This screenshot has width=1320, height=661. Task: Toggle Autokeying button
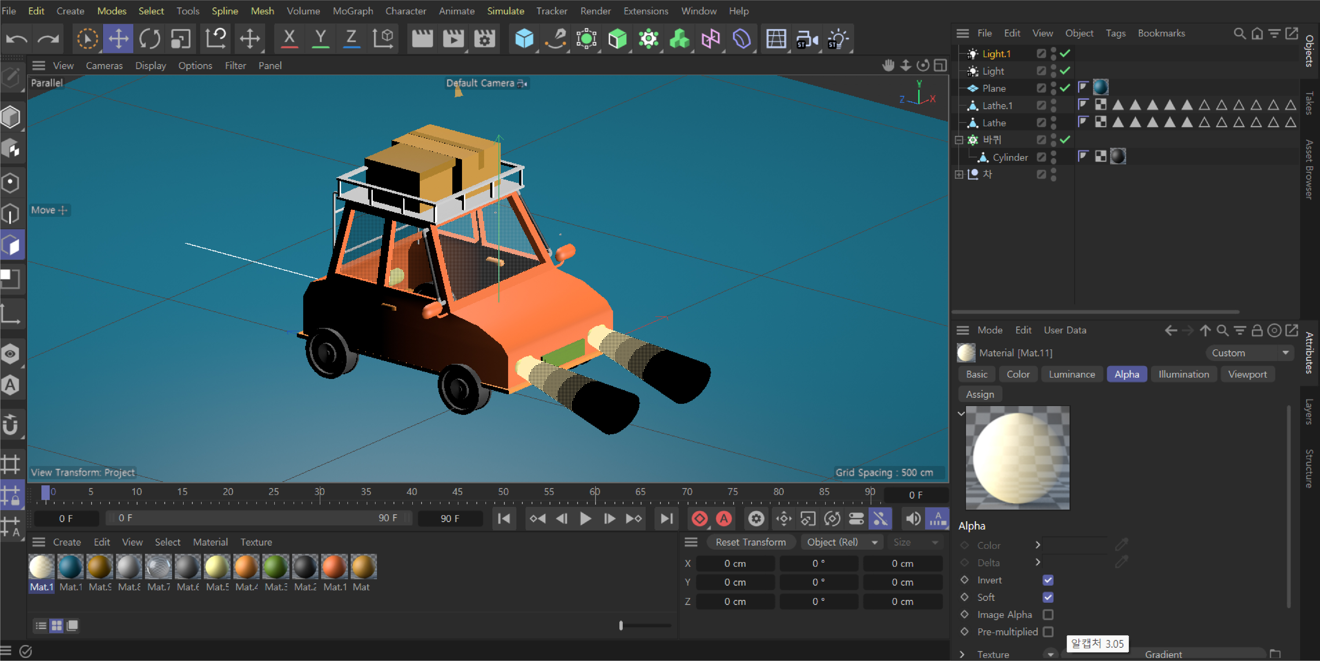(x=724, y=518)
